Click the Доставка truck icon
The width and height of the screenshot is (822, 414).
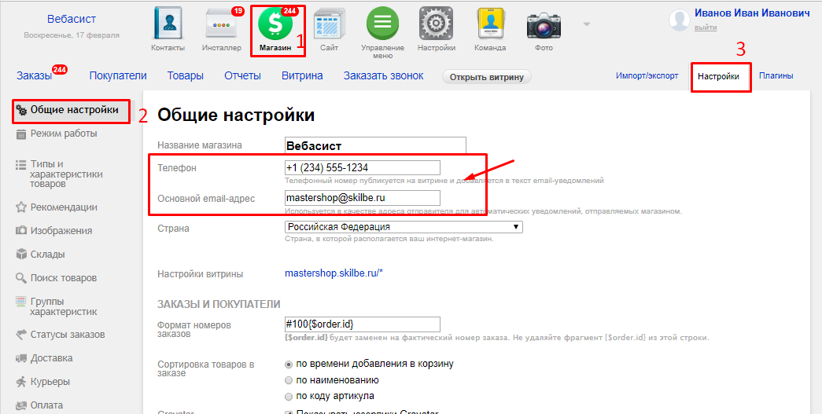point(21,358)
